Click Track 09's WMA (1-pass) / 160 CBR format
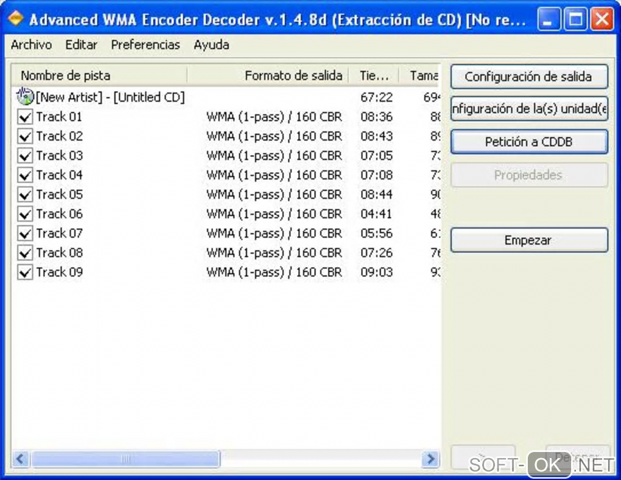621x480 pixels. [x=274, y=273]
